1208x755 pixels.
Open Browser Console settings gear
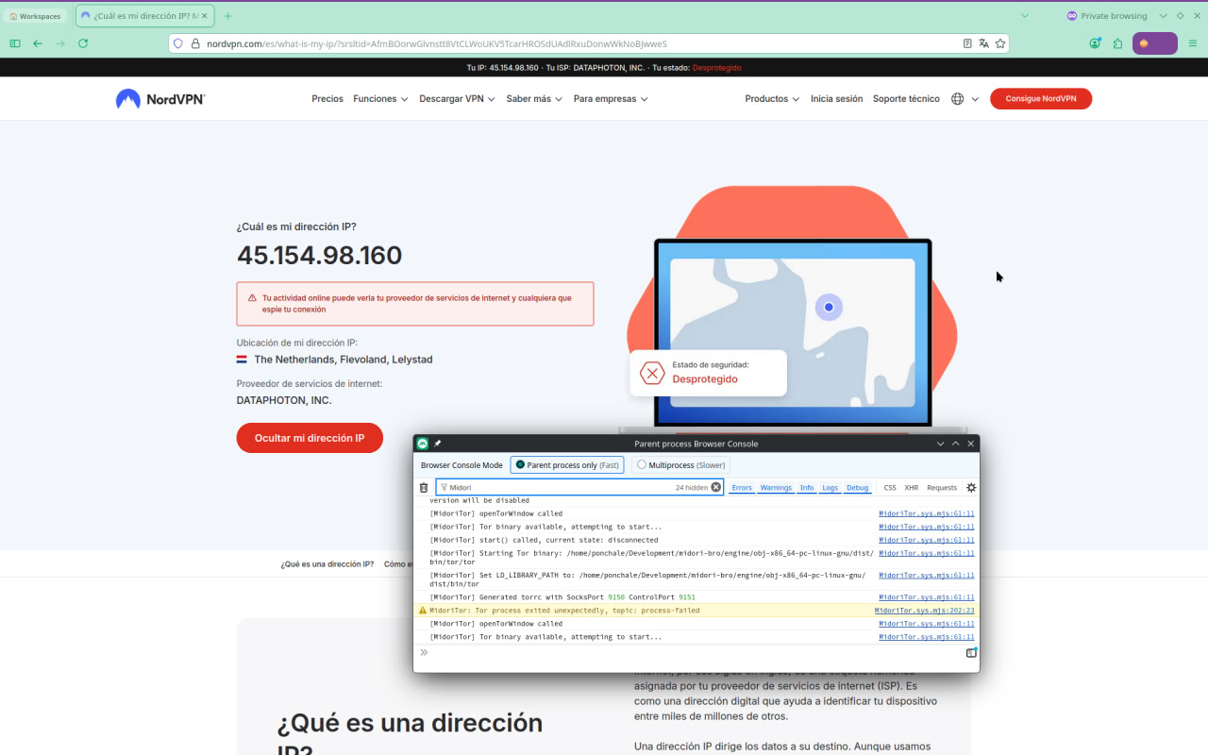click(971, 488)
